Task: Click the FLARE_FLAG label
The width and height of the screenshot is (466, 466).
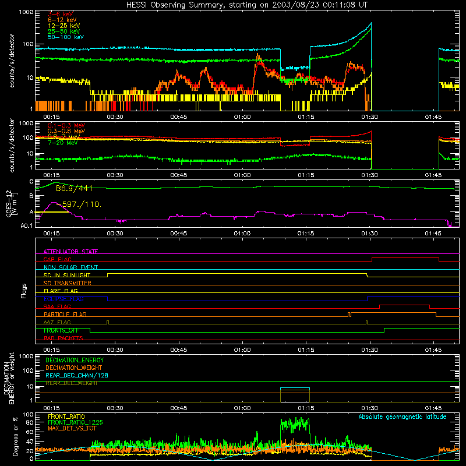Action: click(61, 291)
